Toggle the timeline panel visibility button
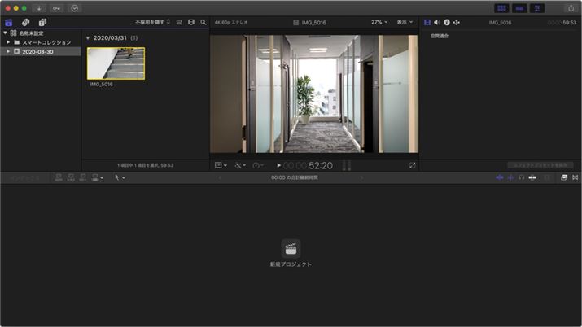The height and width of the screenshot is (327, 582). click(519, 7)
